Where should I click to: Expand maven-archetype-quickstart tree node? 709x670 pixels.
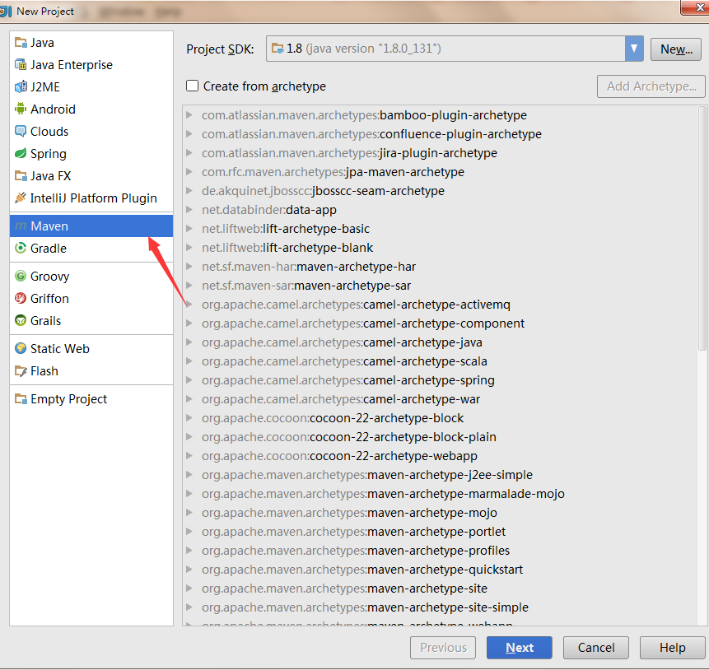(190, 570)
